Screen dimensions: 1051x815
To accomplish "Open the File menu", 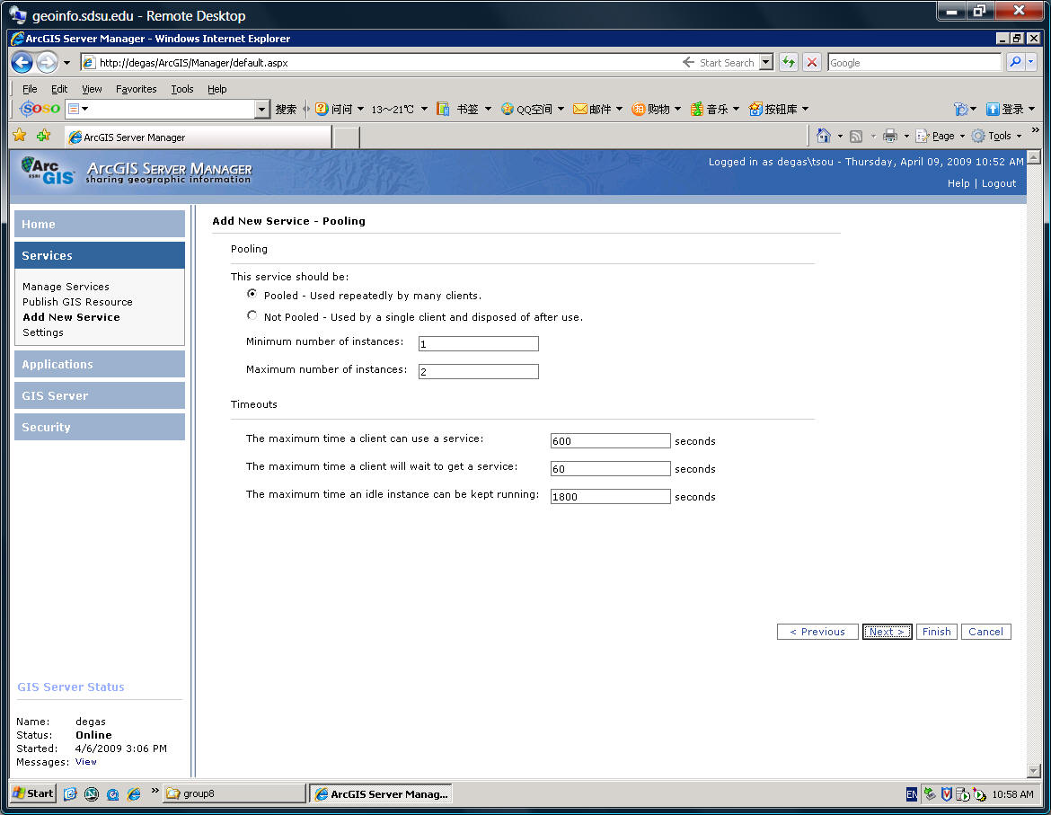I will (x=30, y=88).
